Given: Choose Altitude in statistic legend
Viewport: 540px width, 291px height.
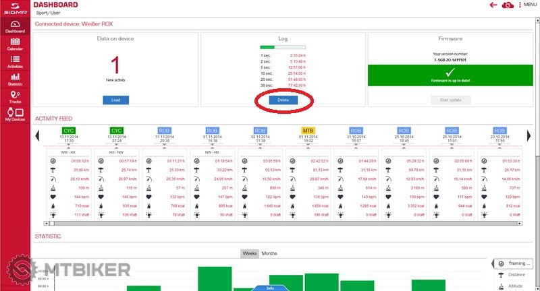Looking at the screenshot, I should click(x=514, y=286).
